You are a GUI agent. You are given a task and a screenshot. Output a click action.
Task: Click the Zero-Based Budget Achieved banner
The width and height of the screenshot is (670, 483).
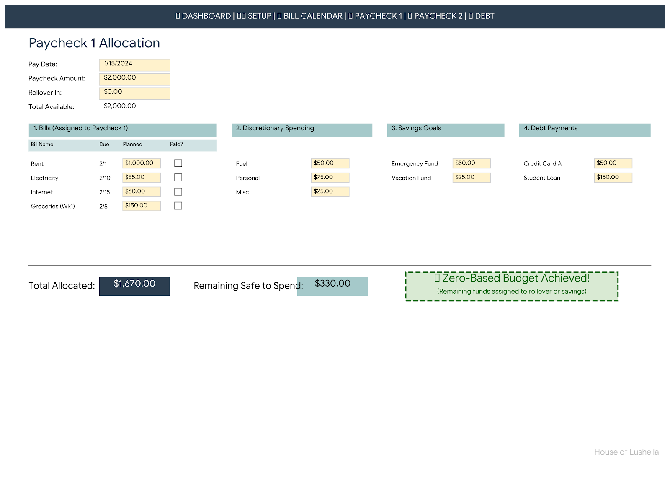click(x=512, y=286)
